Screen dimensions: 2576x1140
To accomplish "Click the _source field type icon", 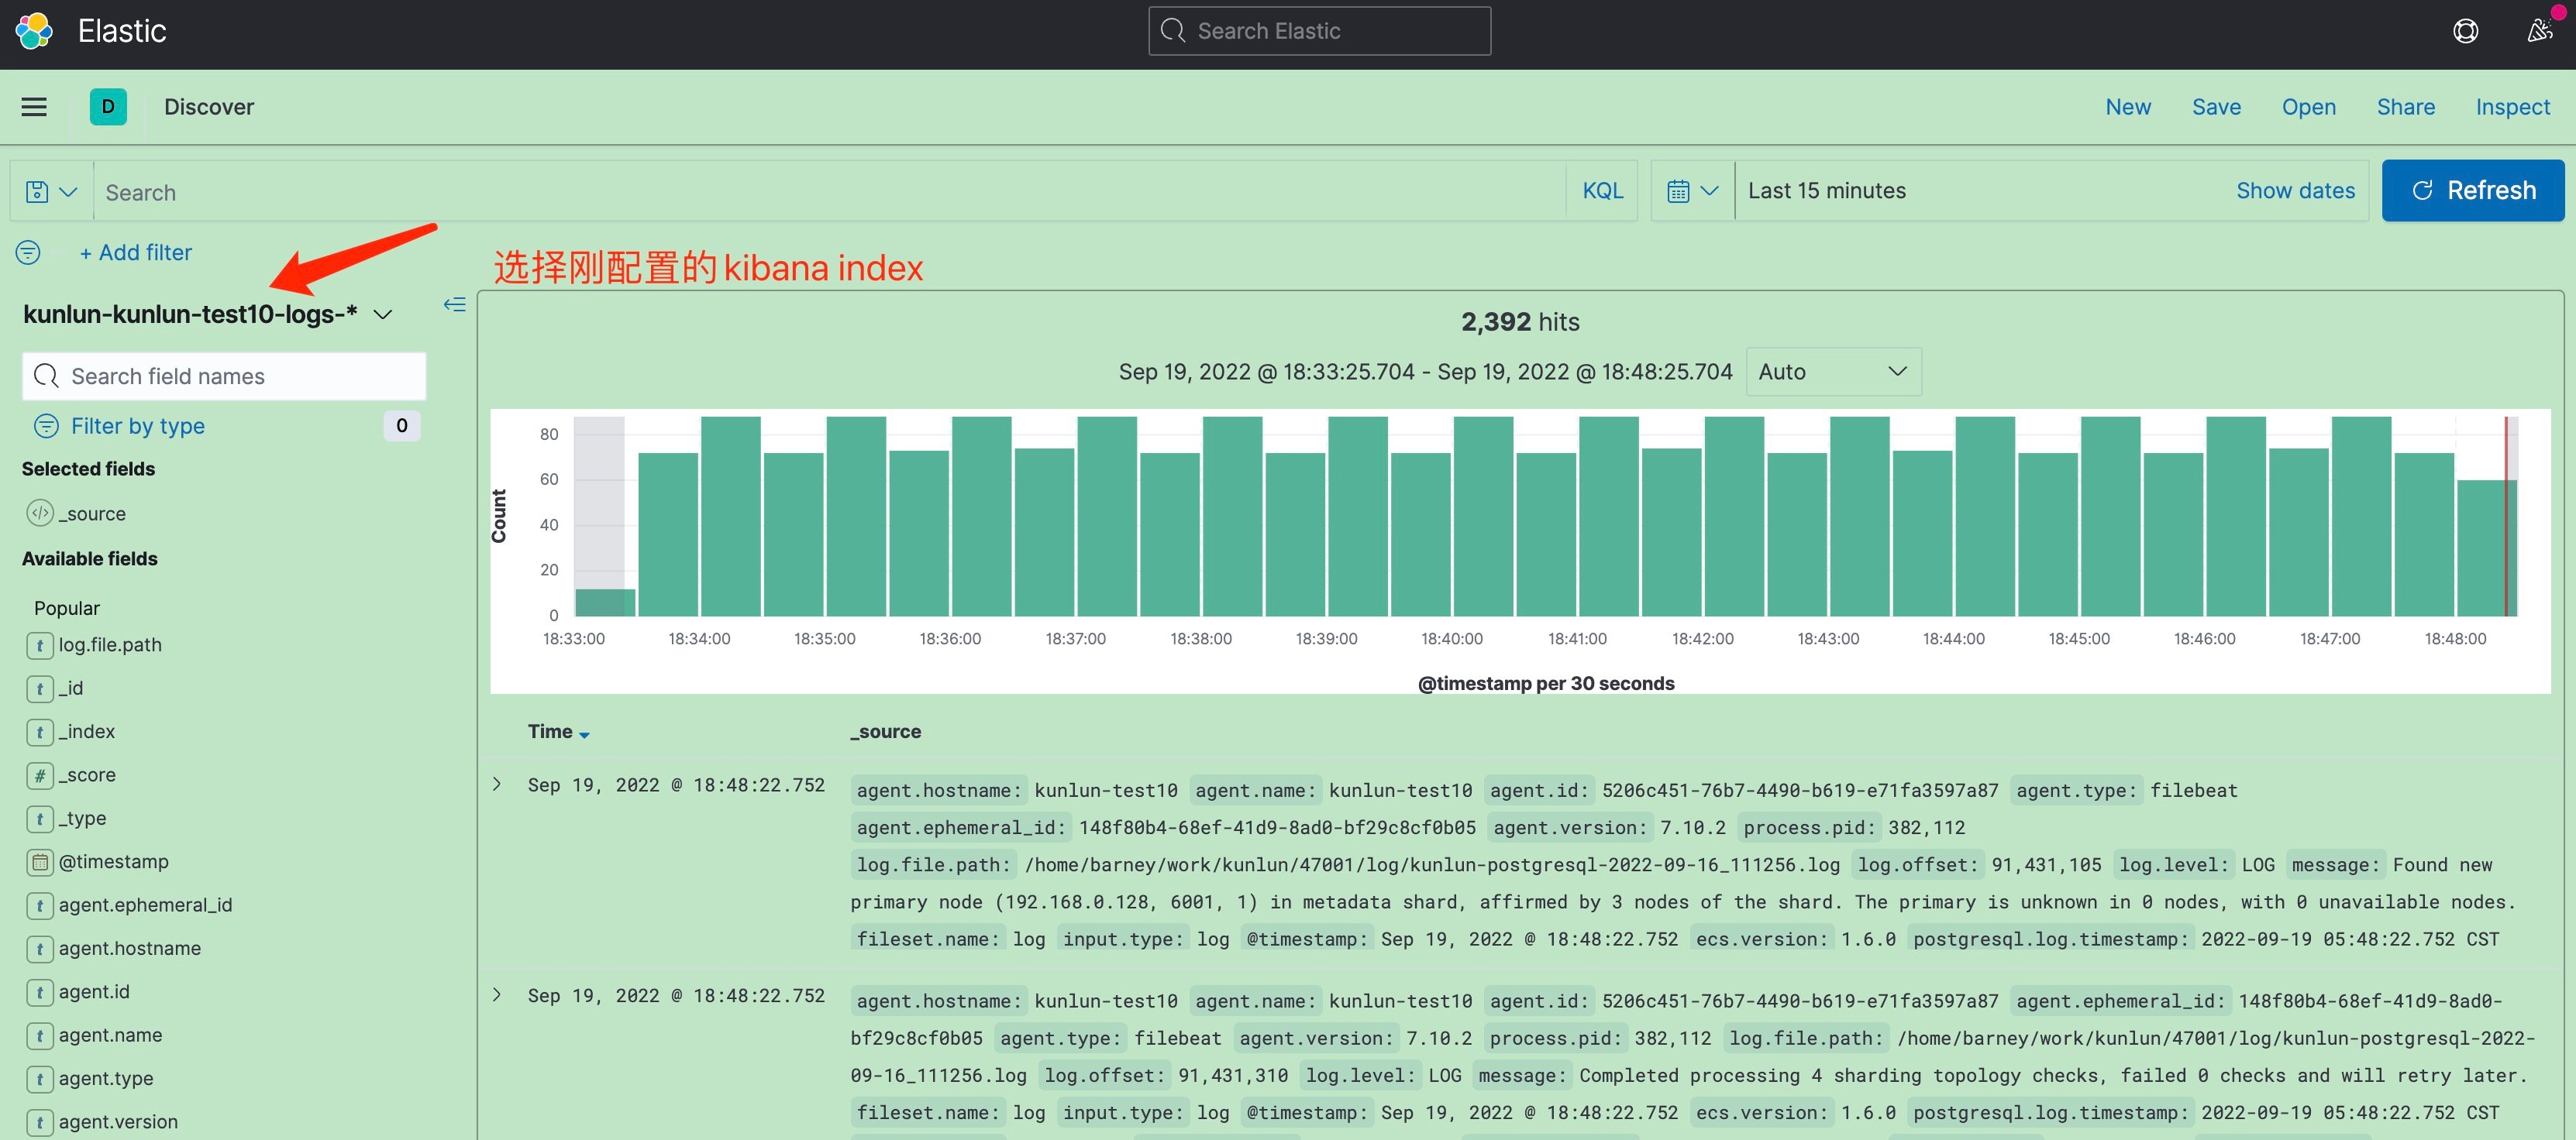I will 40,513.
